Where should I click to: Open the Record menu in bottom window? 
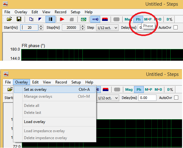click(61, 82)
